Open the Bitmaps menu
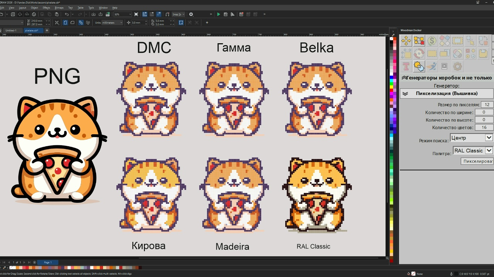Viewport: 494px width, 277px height. click(59, 8)
